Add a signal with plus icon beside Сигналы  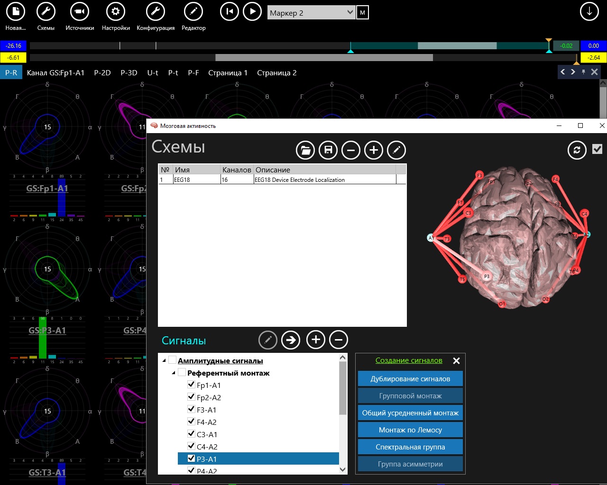click(316, 340)
